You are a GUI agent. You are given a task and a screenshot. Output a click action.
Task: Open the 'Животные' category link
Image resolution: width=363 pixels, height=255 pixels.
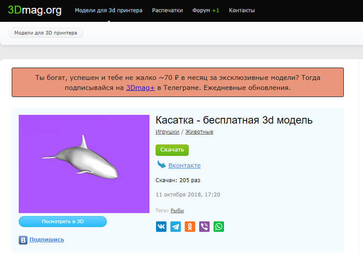[x=199, y=132]
